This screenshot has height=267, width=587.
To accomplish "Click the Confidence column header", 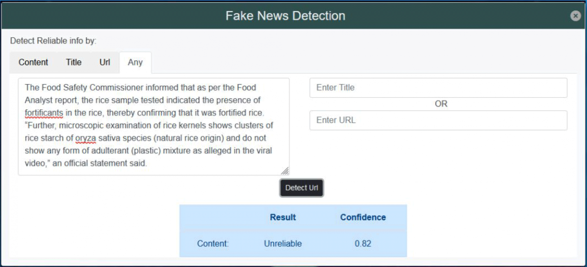I will [x=362, y=217].
